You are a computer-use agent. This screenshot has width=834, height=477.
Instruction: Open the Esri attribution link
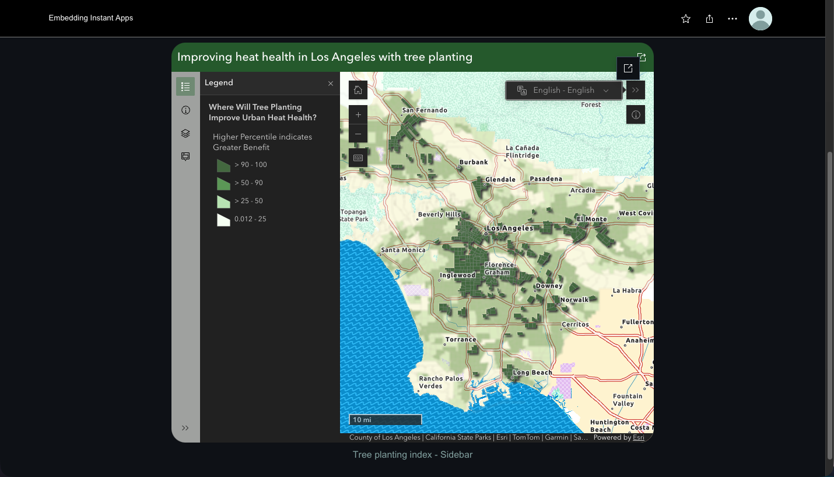pyautogui.click(x=638, y=437)
